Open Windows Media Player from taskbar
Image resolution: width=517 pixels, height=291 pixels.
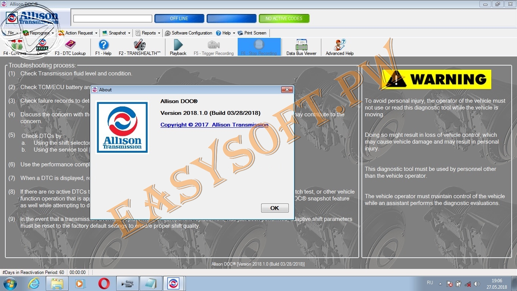point(80,283)
